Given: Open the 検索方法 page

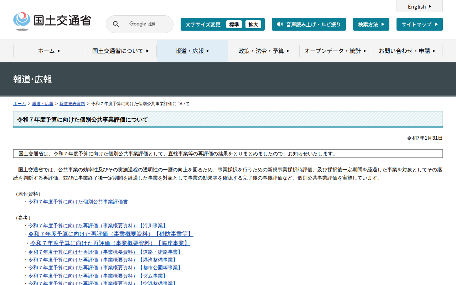Looking at the screenshot, I should pos(371,25).
